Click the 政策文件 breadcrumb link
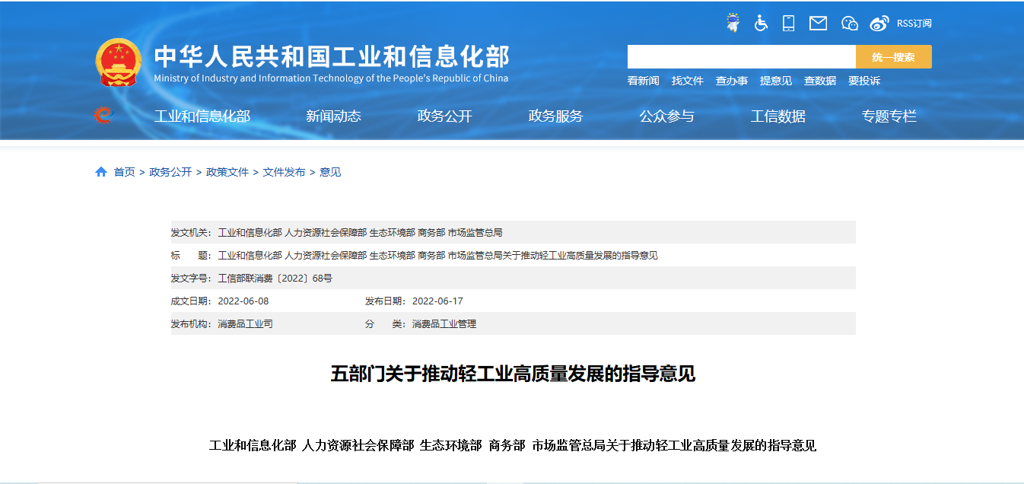The width and height of the screenshot is (1024, 484). click(x=226, y=171)
